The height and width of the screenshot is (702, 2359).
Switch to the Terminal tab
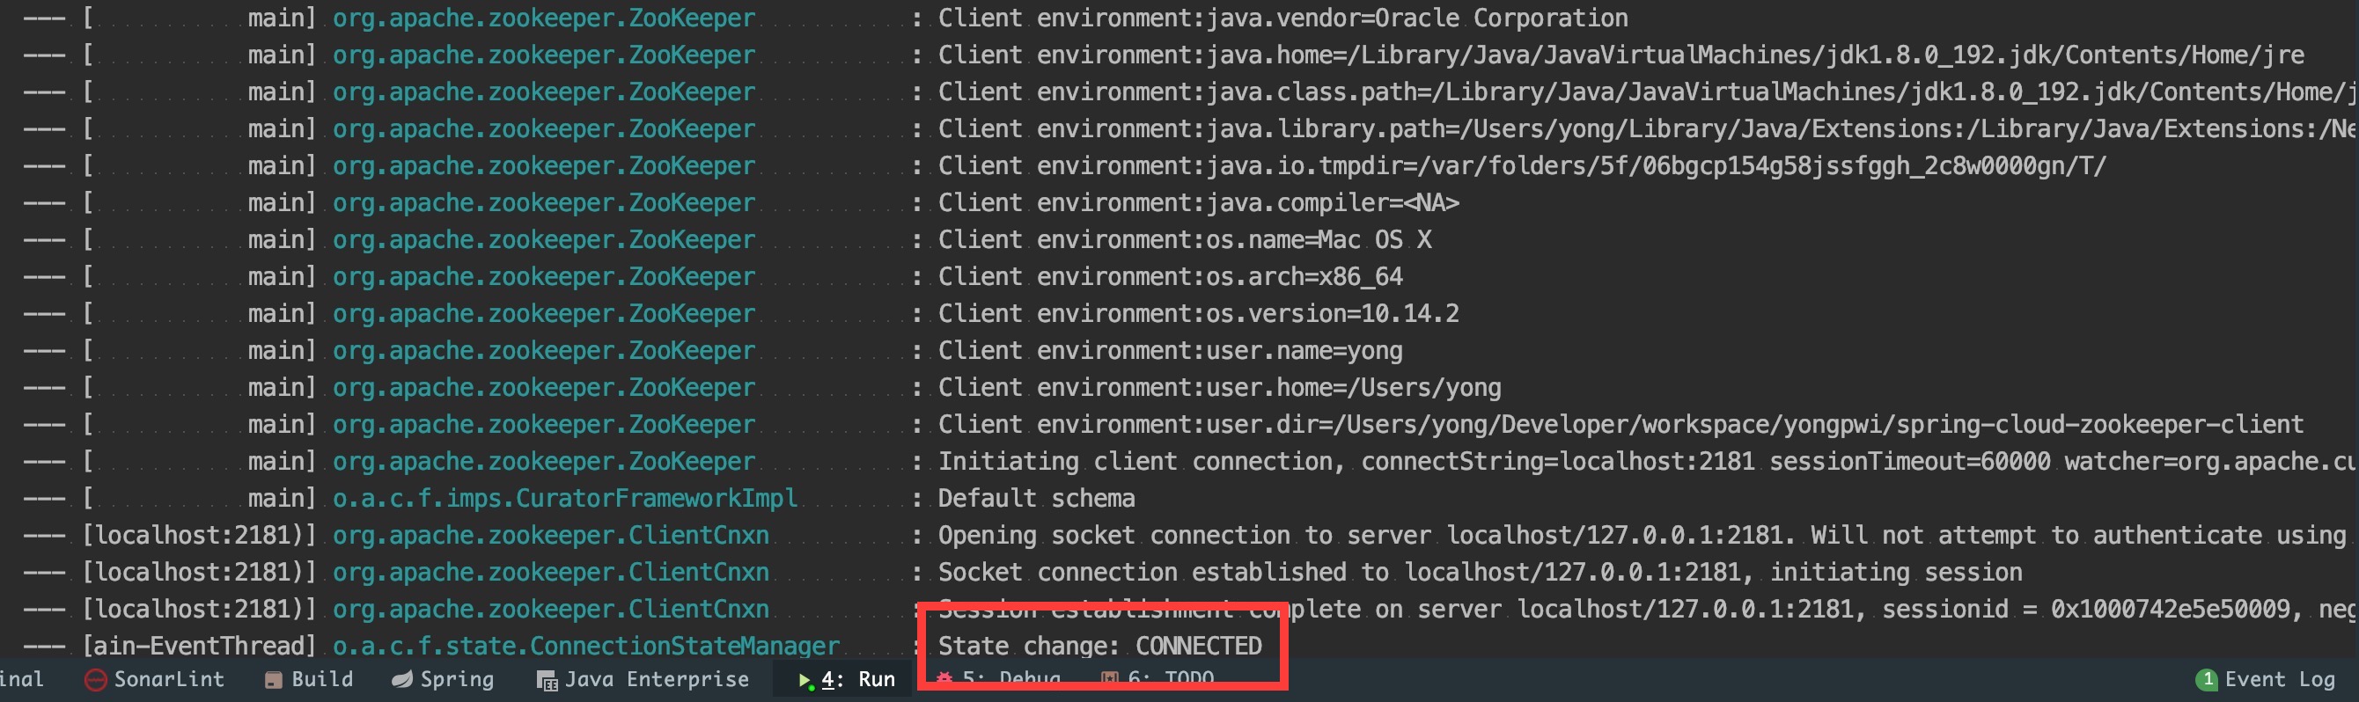(x=22, y=679)
